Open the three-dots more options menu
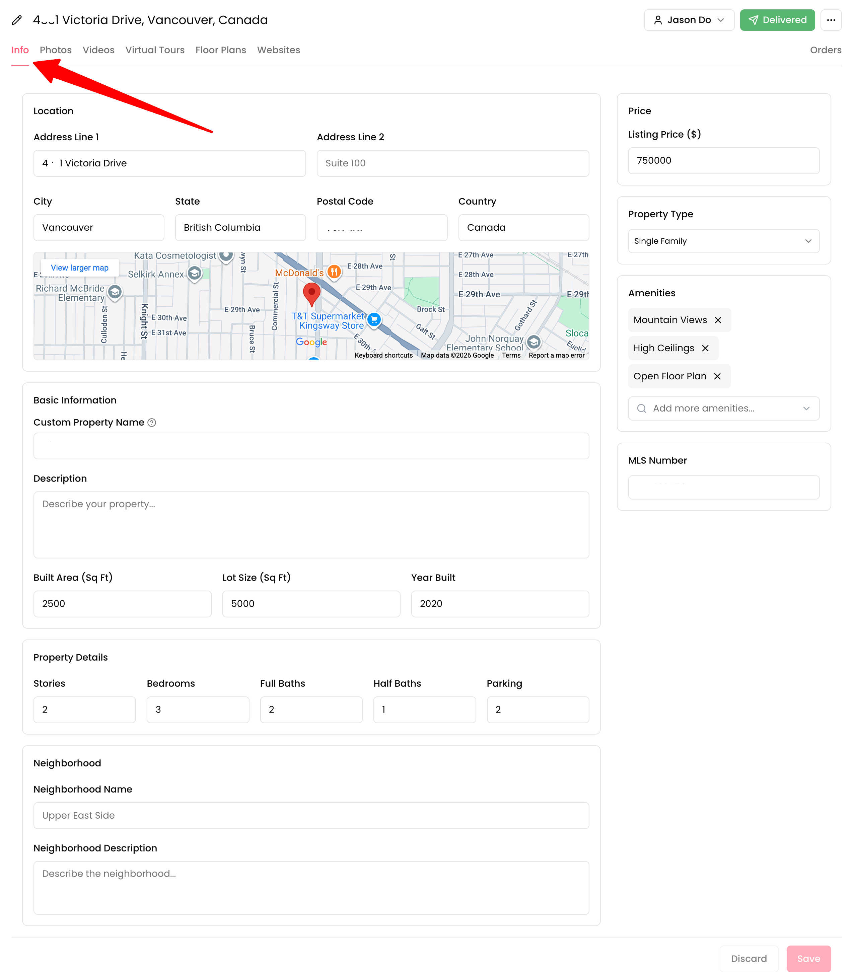The height and width of the screenshot is (975, 852). click(x=831, y=20)
